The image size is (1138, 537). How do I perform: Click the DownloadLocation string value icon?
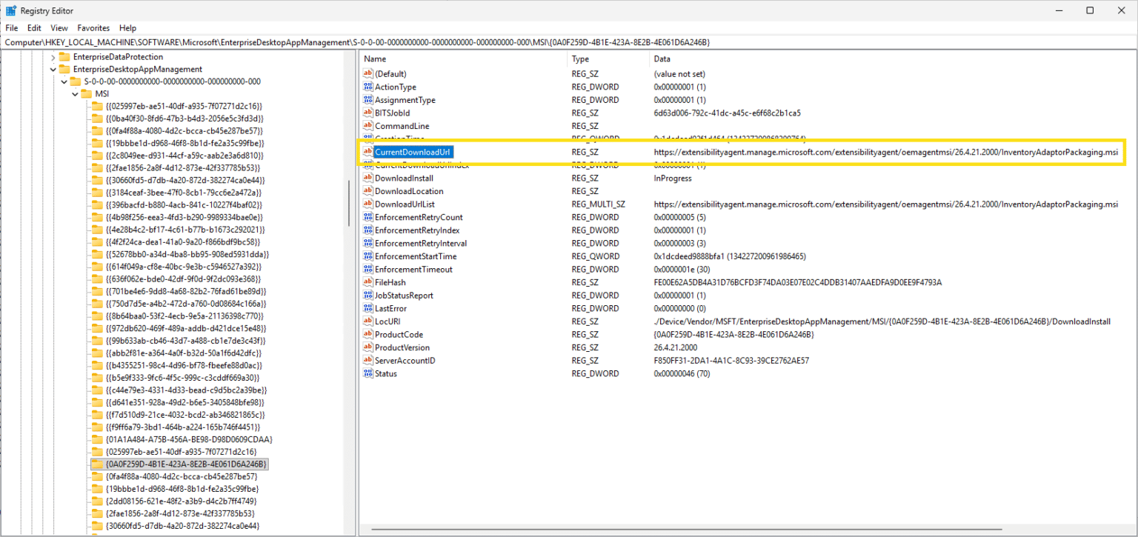pyautogui.click(x=368, y=191)
